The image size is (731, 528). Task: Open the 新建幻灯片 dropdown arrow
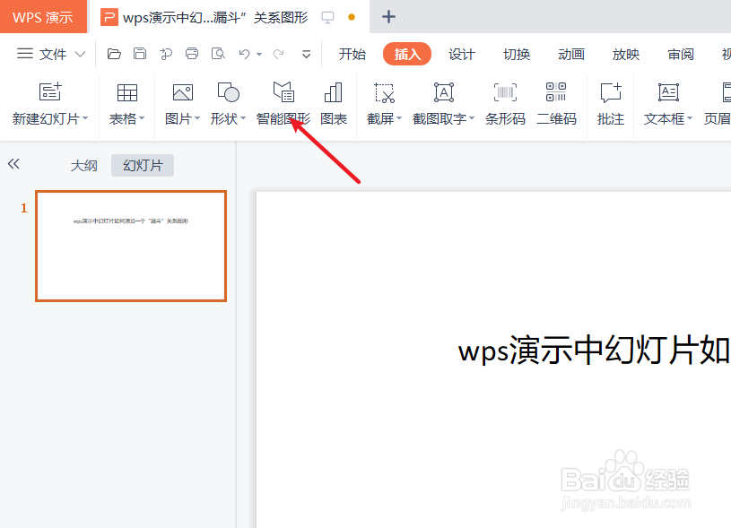tap(85, 118)
